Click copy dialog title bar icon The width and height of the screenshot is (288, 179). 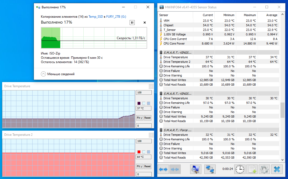click(x=38, y=7)
